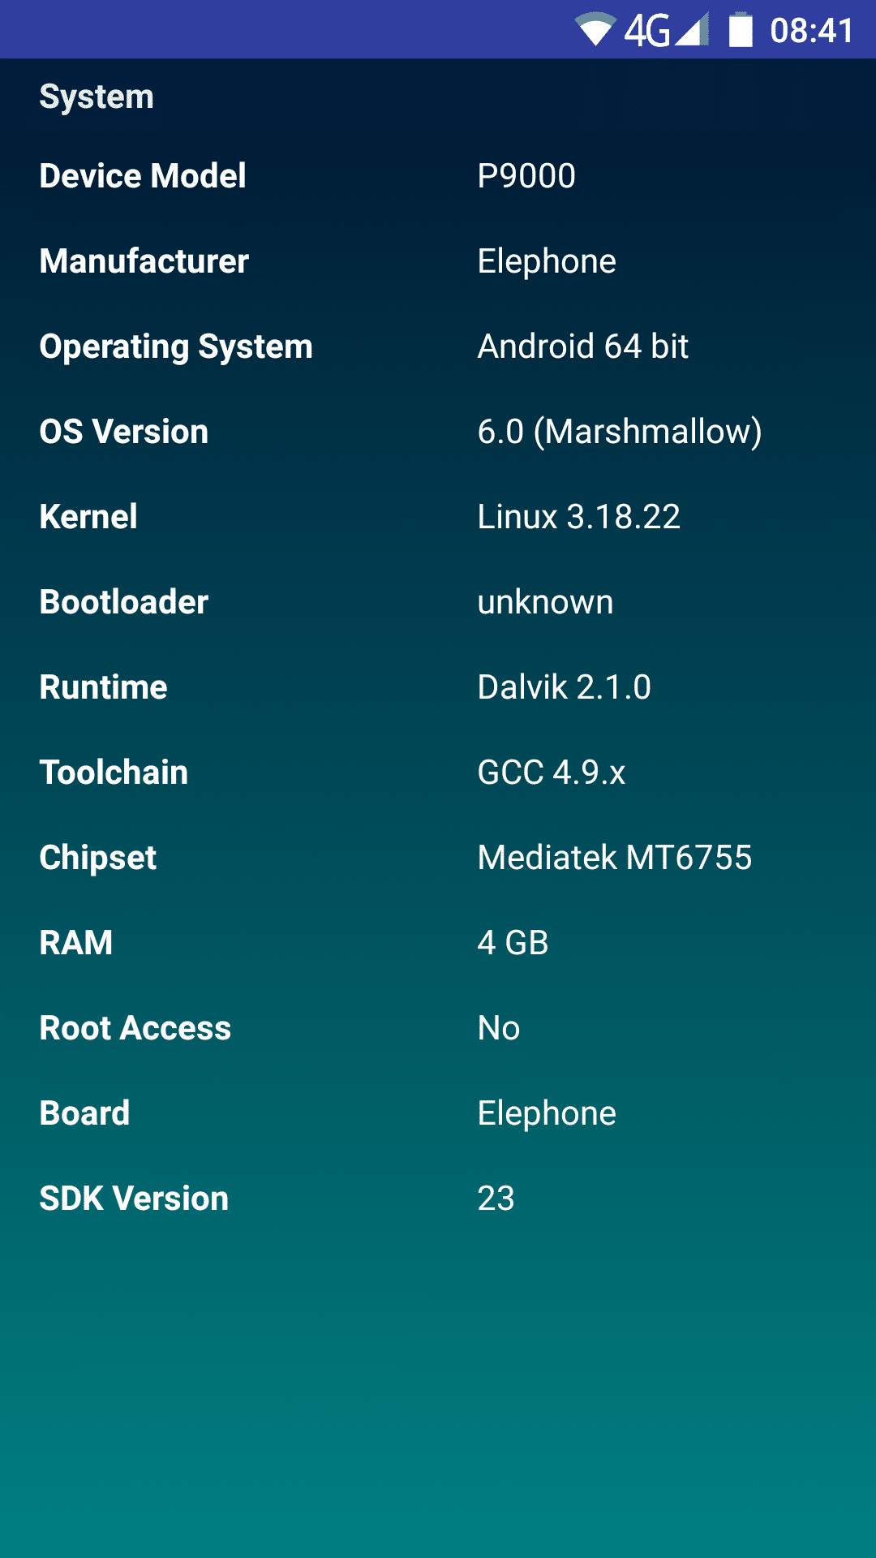The width and height of the screenshot is (876, 1558).
Task: Tap the P9000 model value
Action: coord(526,176)
